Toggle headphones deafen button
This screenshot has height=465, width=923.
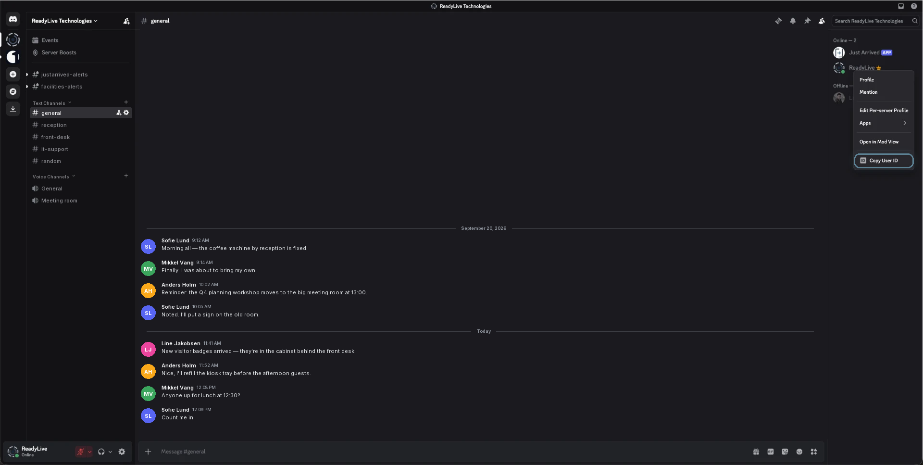(x=101, y=452)
